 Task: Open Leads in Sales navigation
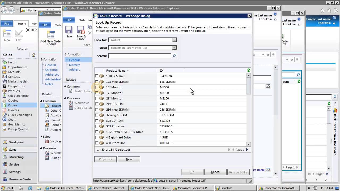coord(12,62)
